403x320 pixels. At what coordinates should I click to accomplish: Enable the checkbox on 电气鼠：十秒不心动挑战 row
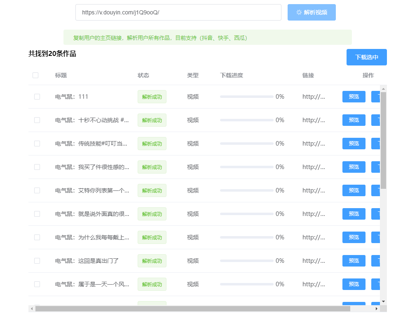pos(37,120)
